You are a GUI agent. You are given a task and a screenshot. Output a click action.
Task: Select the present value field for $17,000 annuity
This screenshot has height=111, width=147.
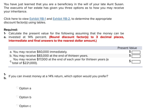(x=136, y=62)
